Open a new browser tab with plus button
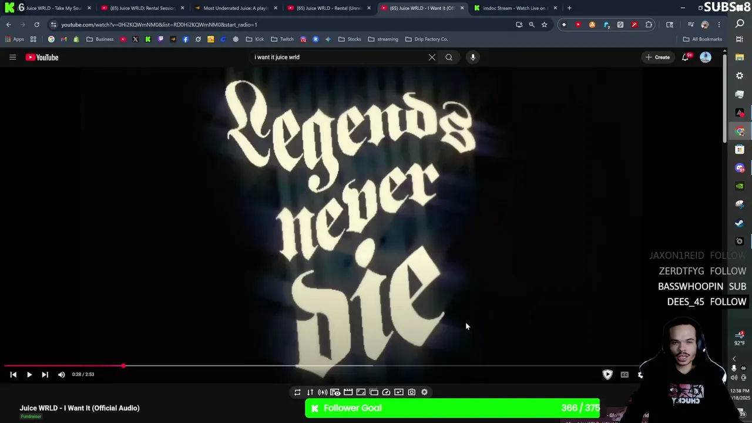Viewport: 752px width, 423px height. (x=569, y=8)
